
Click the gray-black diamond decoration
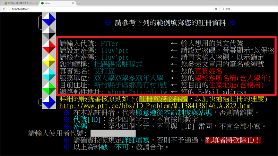pyautogui.click(x=49, y=33)
